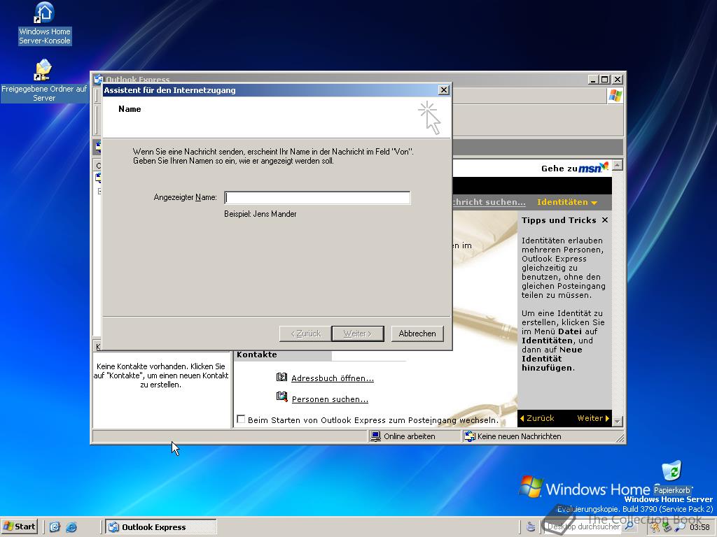Click Online arbeiten status bar icon

(375, 436)
